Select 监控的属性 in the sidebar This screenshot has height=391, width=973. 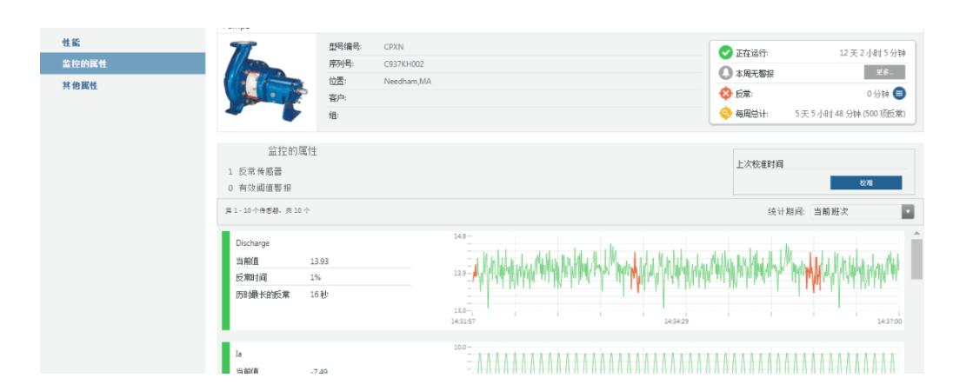(x=123, y=63)
